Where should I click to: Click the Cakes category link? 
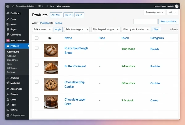point(154,101)
